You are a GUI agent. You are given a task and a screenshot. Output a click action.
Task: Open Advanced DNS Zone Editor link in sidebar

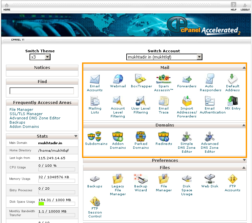pyautogui.click(x=35, y=118)
